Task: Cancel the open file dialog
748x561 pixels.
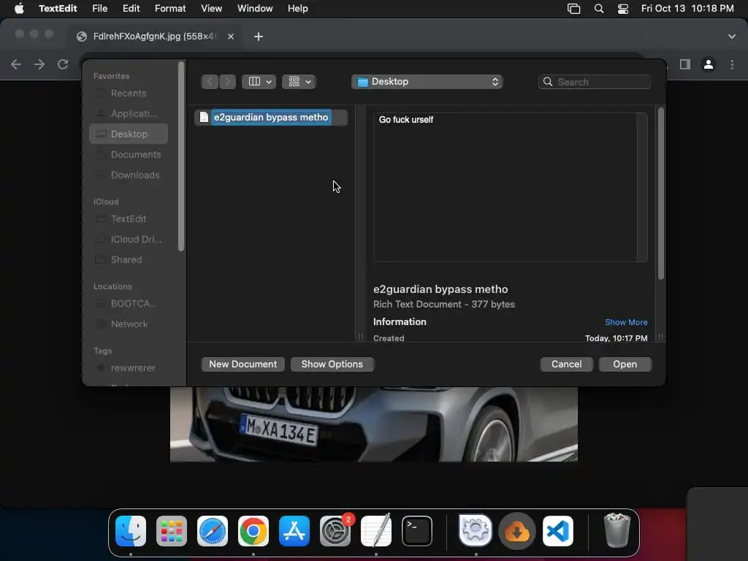Action: click(x=566, y=364)
